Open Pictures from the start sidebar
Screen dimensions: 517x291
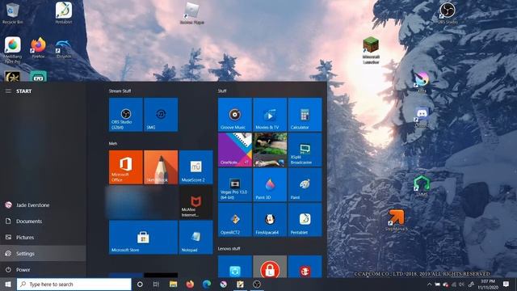coord(43,237)
